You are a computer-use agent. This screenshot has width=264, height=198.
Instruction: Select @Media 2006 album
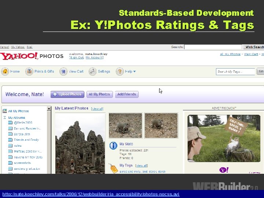pos(23,122)
